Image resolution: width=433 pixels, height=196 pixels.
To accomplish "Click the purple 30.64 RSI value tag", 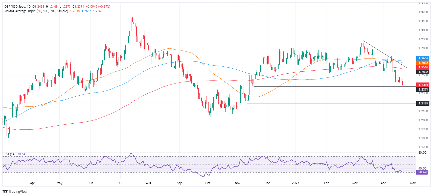I will 423,172.
